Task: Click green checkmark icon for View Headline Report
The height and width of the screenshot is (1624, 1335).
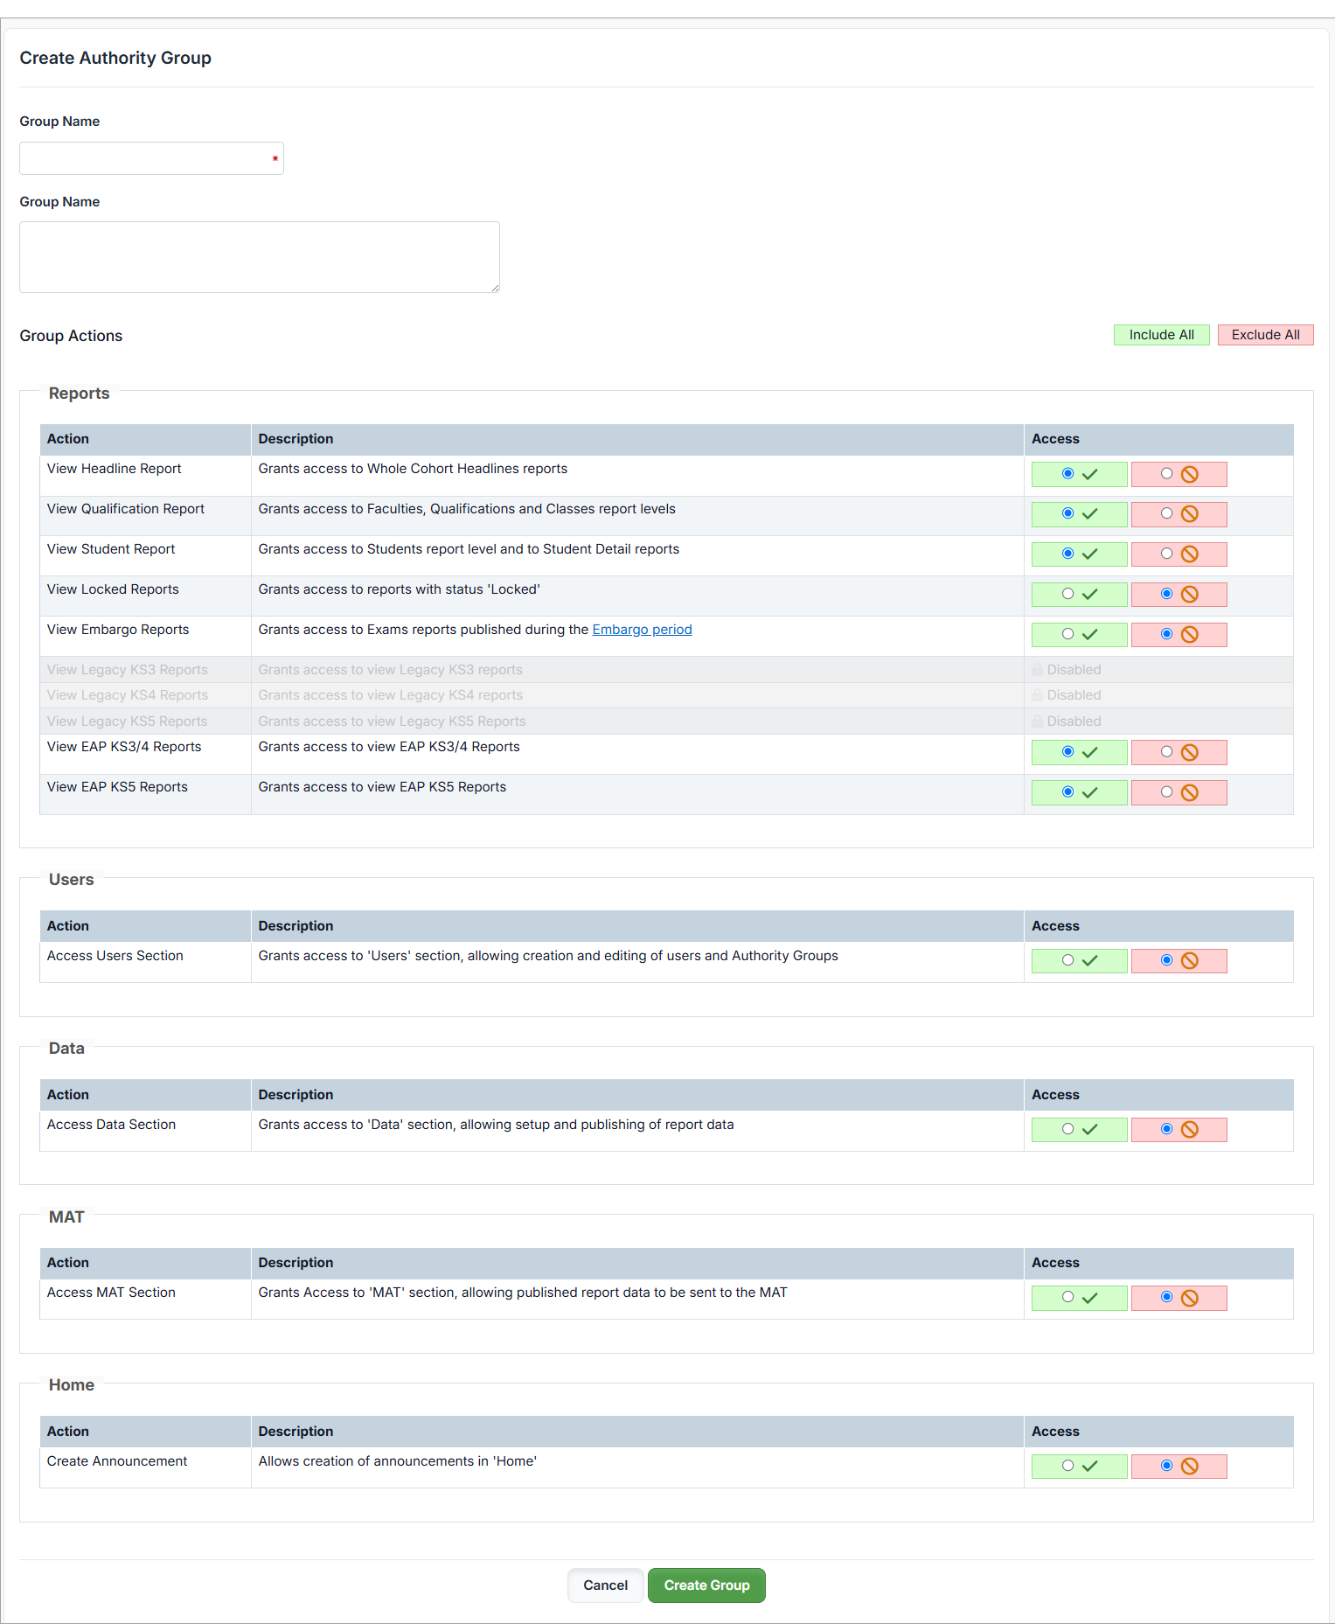Action: click(1089, 474)
